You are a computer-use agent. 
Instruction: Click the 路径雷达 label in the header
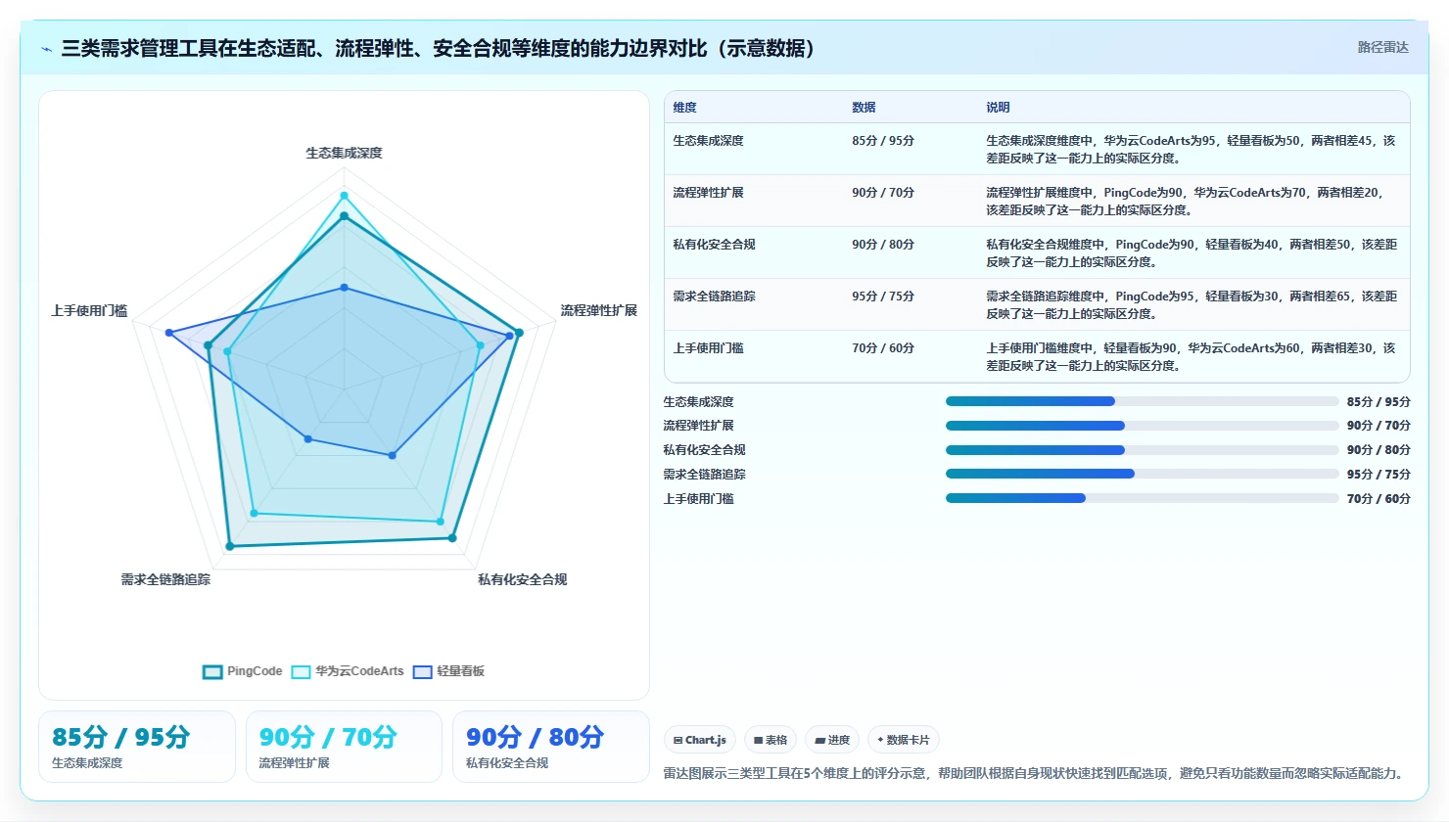click(1382, 47)
